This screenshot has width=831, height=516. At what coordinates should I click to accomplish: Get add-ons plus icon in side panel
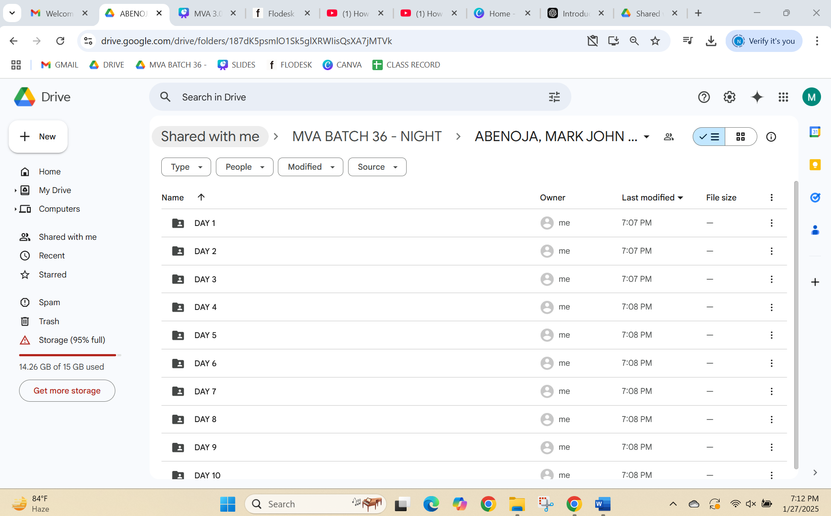point(815,282)
